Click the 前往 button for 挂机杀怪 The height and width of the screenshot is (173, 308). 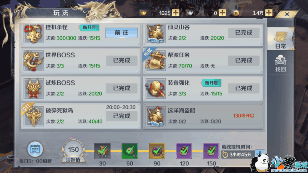[122, 32]
